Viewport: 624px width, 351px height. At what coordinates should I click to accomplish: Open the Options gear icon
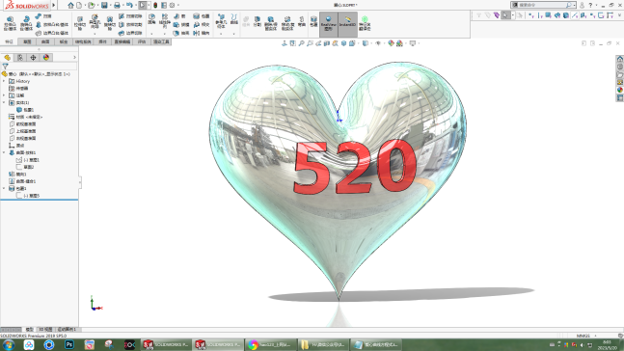172,5
